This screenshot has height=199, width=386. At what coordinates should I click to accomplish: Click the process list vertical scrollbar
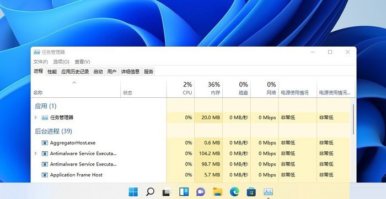click(x=353, y=119)
